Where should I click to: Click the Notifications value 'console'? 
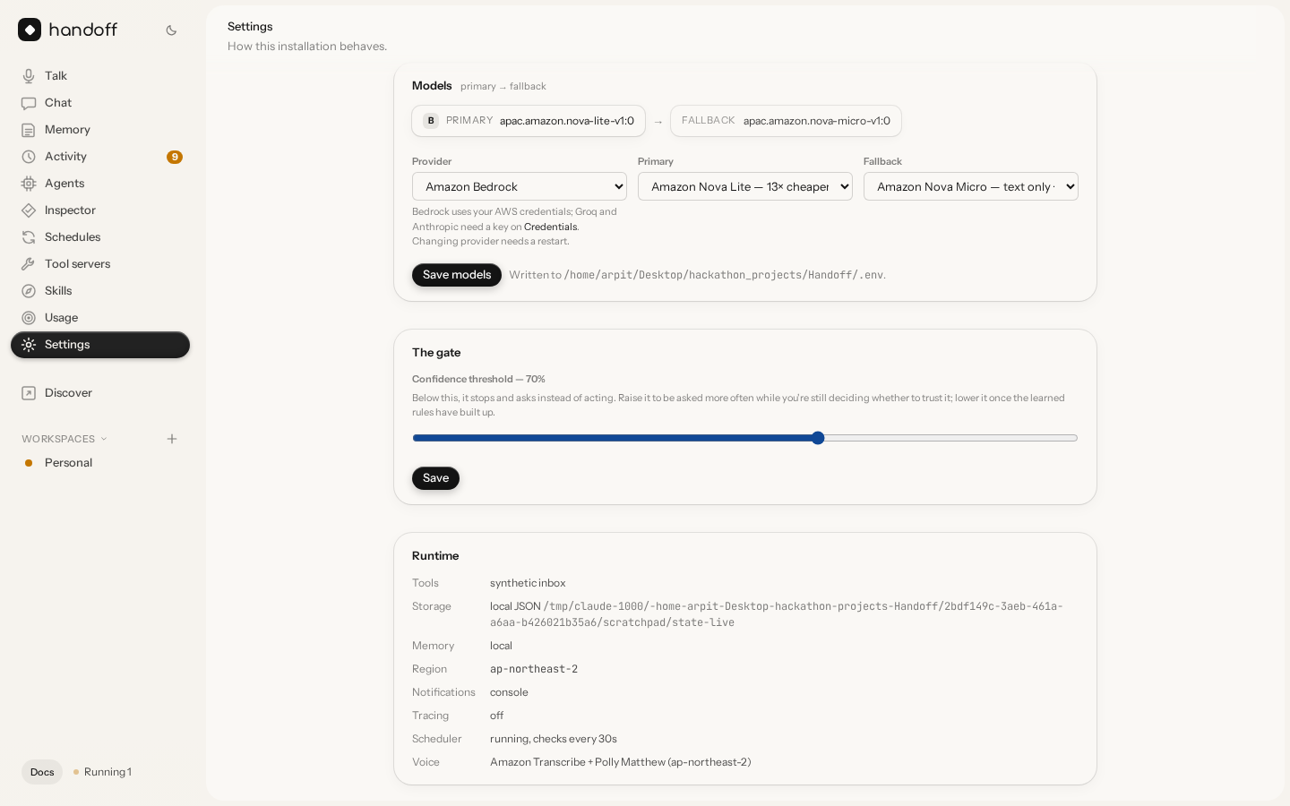pyautogui.click(x=509, y=692)
